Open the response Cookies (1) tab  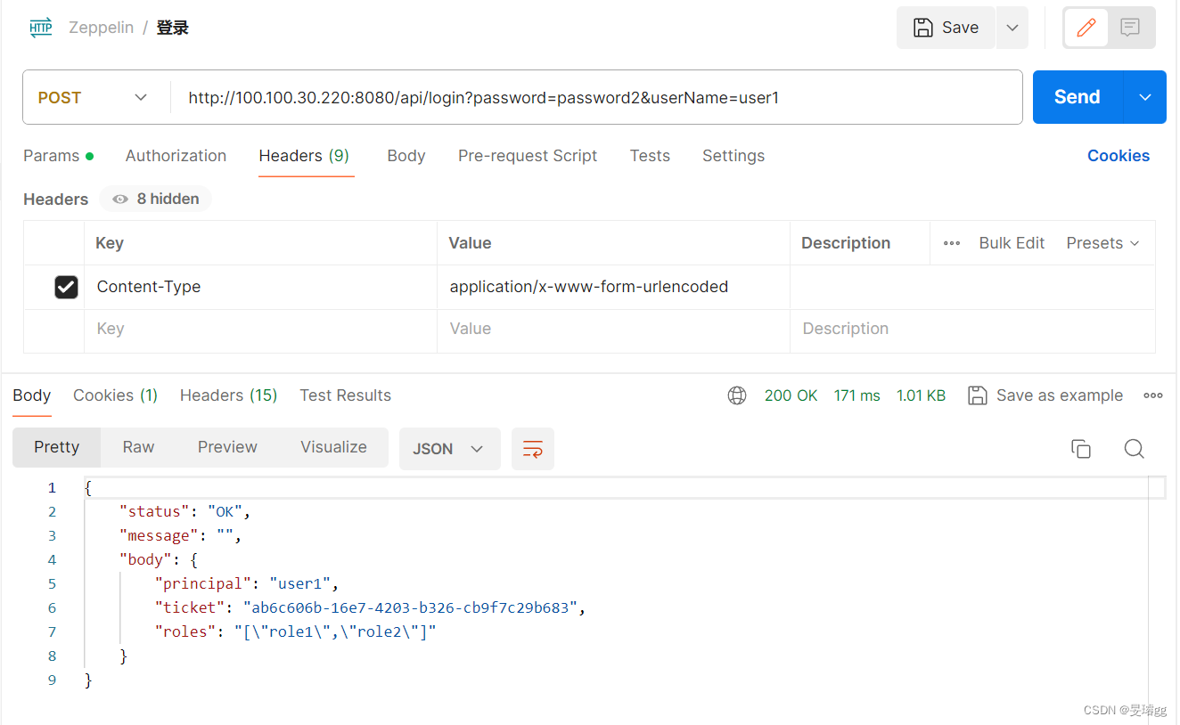[x=116, y=395]
